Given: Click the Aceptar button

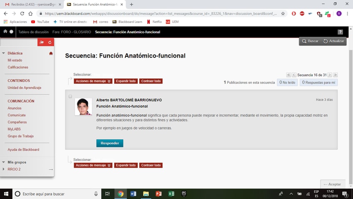Looking at the screenshot, I should click(333, 184).
